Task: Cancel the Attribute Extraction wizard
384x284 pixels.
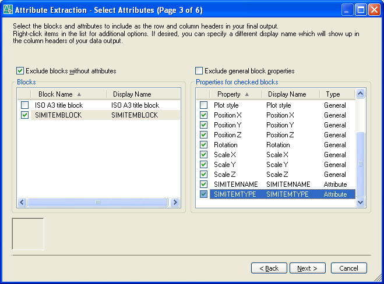Action: pyautogui.click(x=348, y=268)
